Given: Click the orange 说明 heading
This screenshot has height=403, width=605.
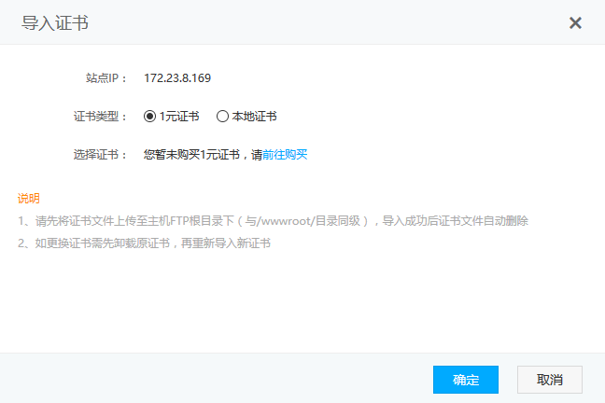Looking at the screenshot, I should pos(28,199).
